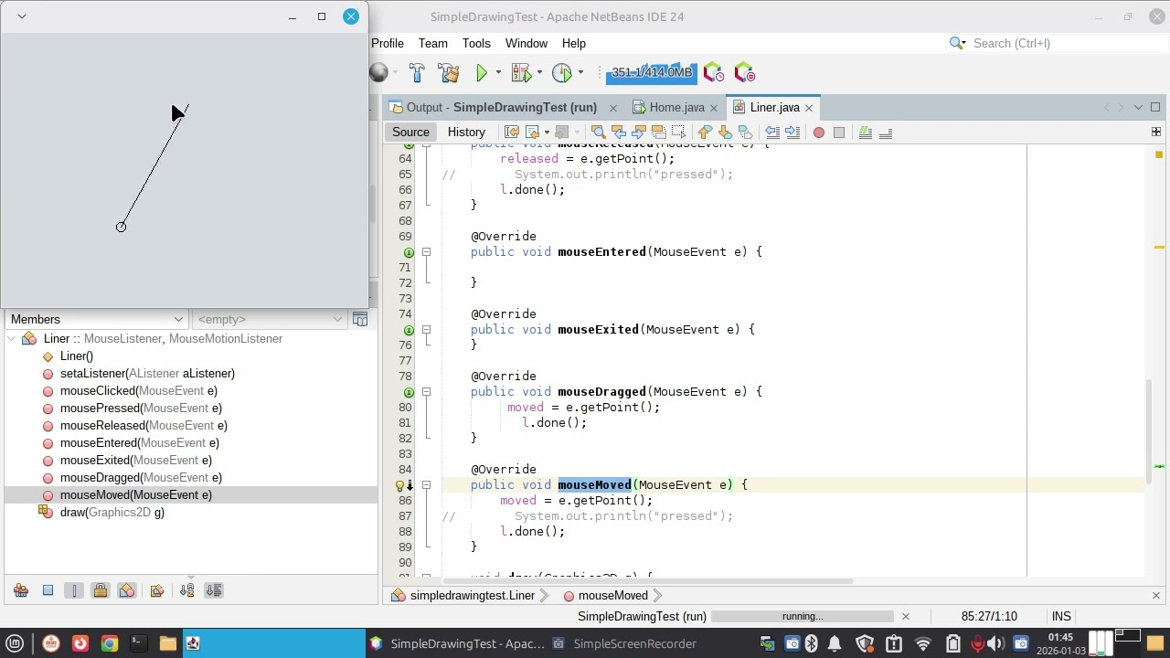Toggle Show Inherited Members in Navigator

[x=21, y=590]
